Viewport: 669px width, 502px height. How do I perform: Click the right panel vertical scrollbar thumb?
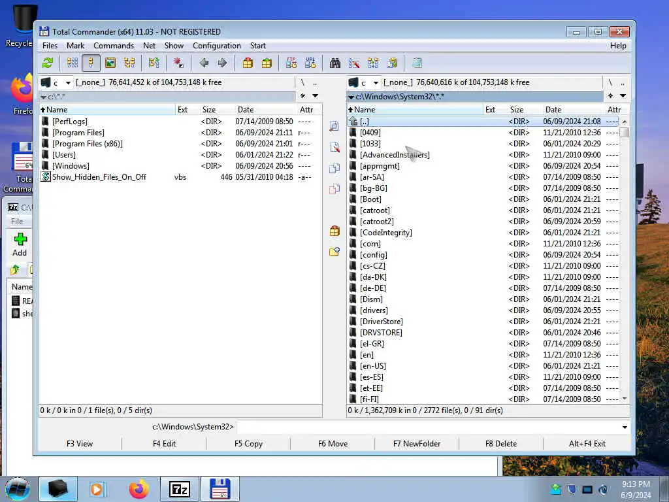coord(625,132)
